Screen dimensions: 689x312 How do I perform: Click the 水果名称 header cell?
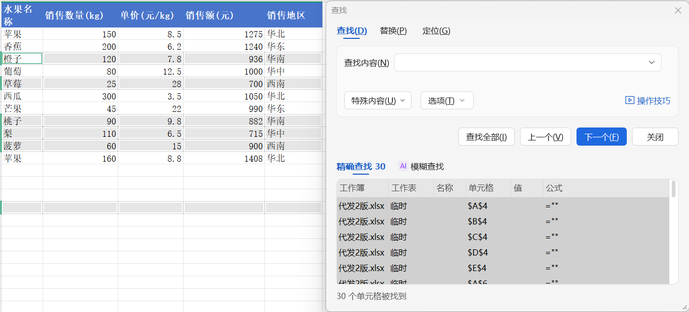[22, 15]
